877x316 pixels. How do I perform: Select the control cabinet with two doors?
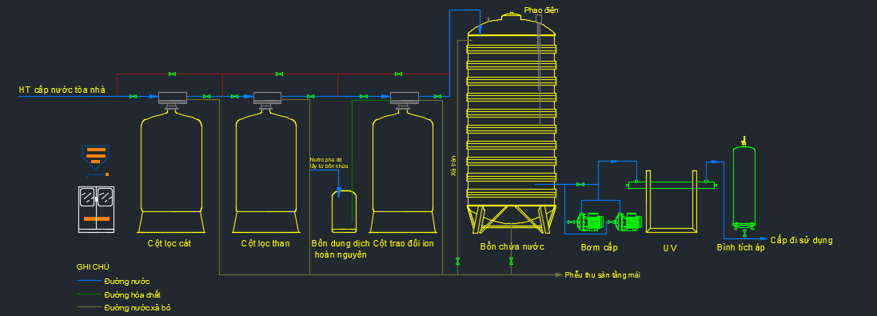(96, 209)
